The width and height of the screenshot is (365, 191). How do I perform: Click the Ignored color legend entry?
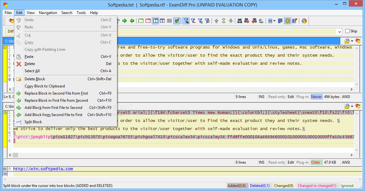(x=347, y=186)
